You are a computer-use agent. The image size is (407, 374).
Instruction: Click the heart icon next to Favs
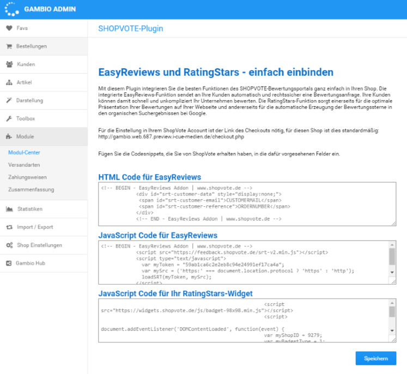tap(9, 28)
